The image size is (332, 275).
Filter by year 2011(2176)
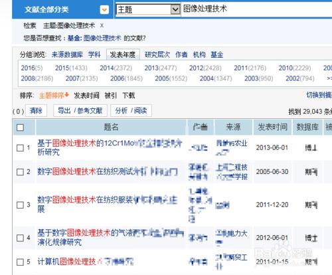click(x=250, y=68)
